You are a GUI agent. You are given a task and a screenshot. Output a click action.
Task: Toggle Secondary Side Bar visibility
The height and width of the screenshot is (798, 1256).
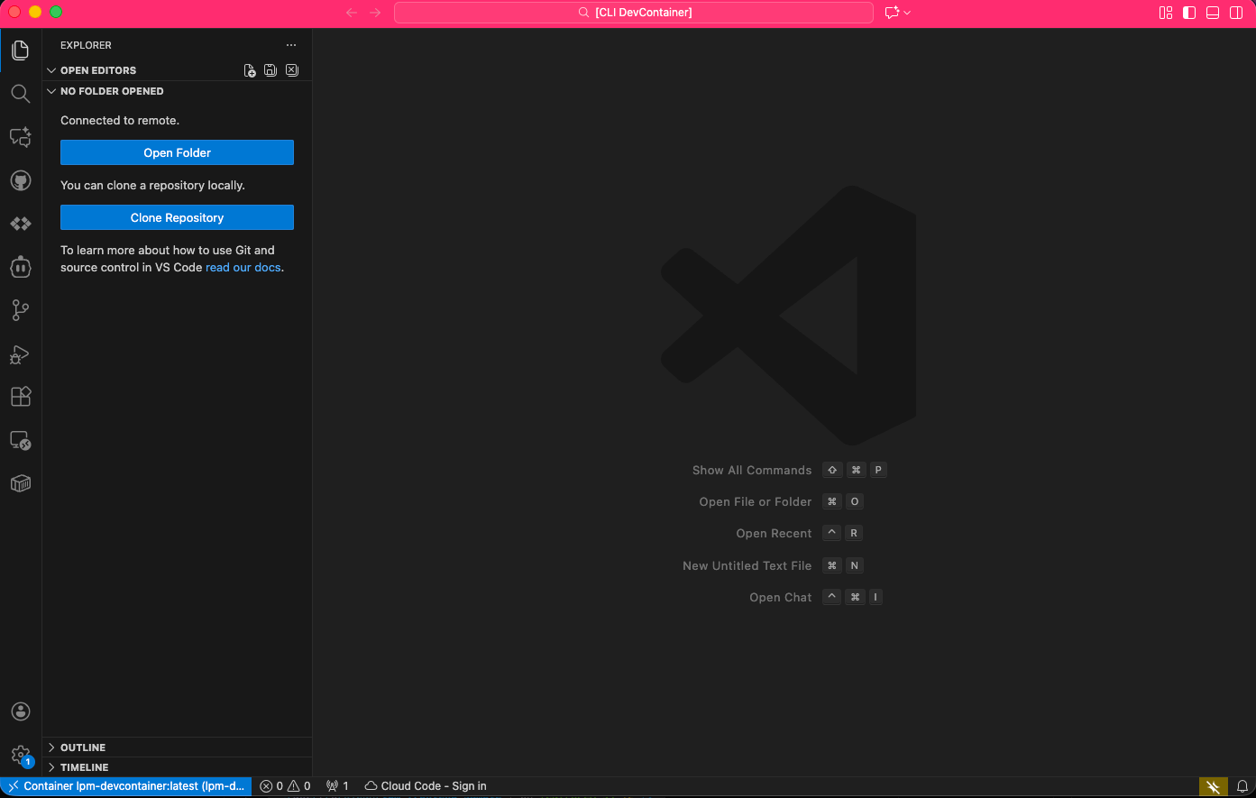[1236, 13]
